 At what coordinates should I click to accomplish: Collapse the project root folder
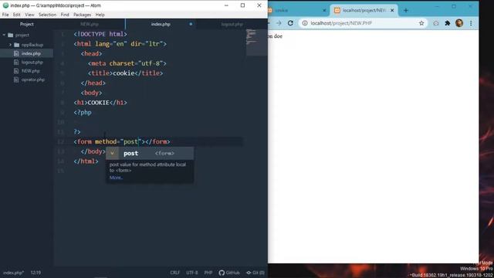tap(4, 35)
